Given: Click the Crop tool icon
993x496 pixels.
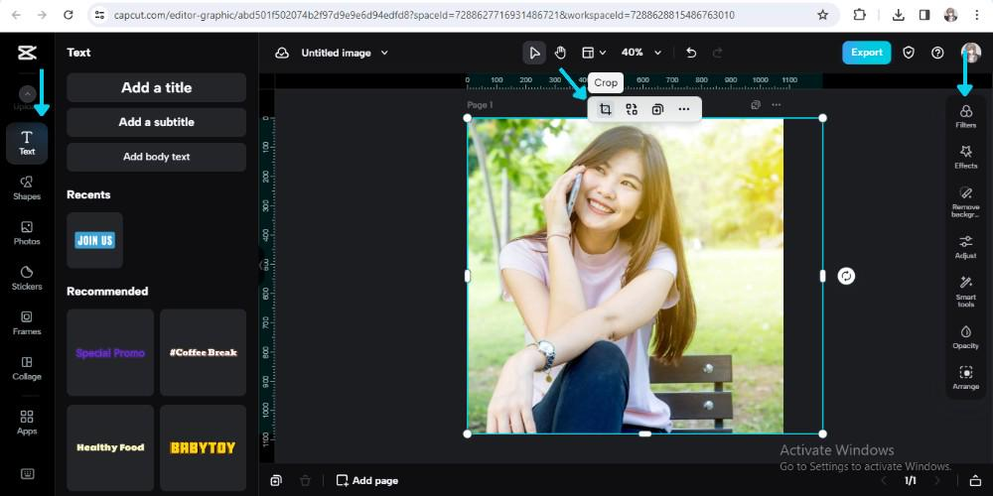Looking at the screenshot, I should point(605,109).
